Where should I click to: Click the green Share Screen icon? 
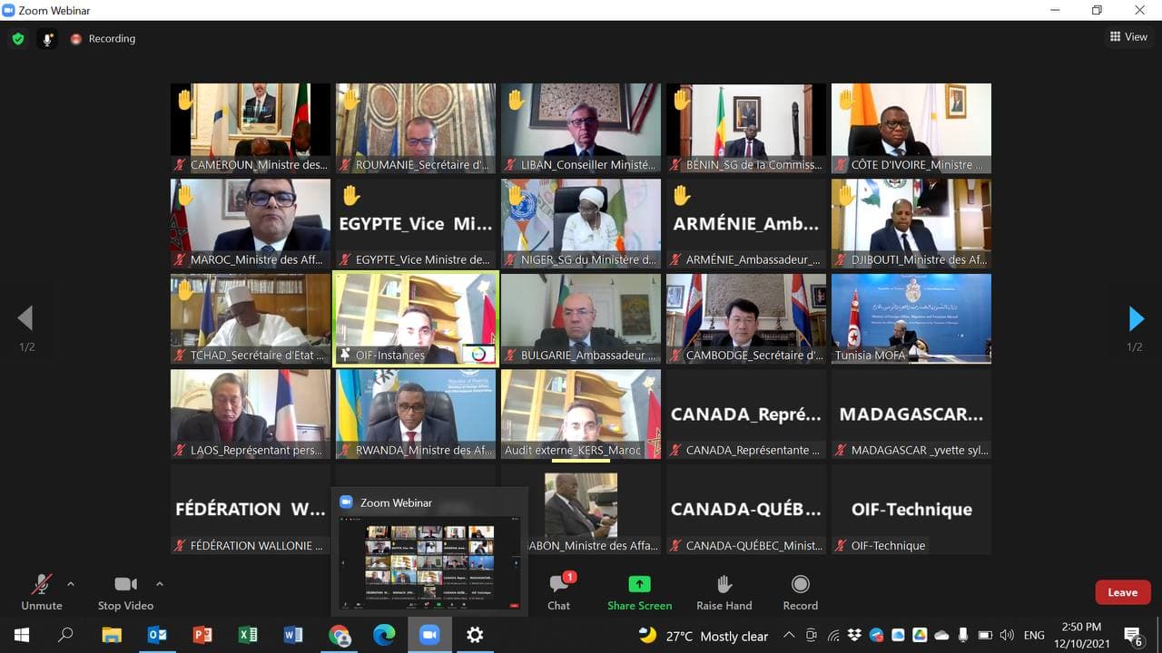point(639,590)
